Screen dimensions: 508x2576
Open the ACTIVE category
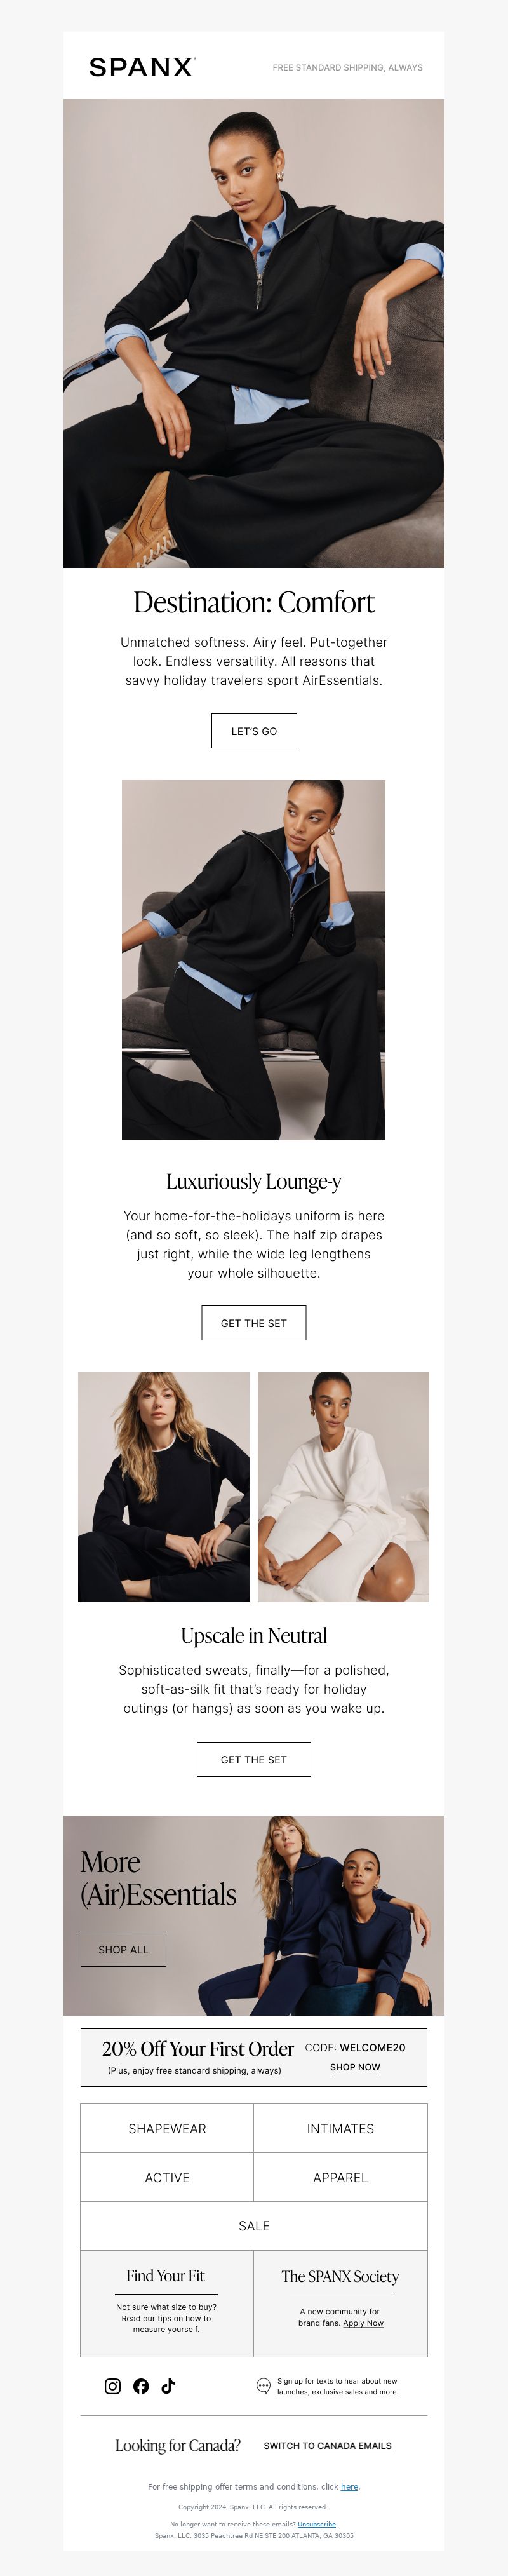click(x=167, y=2177)
